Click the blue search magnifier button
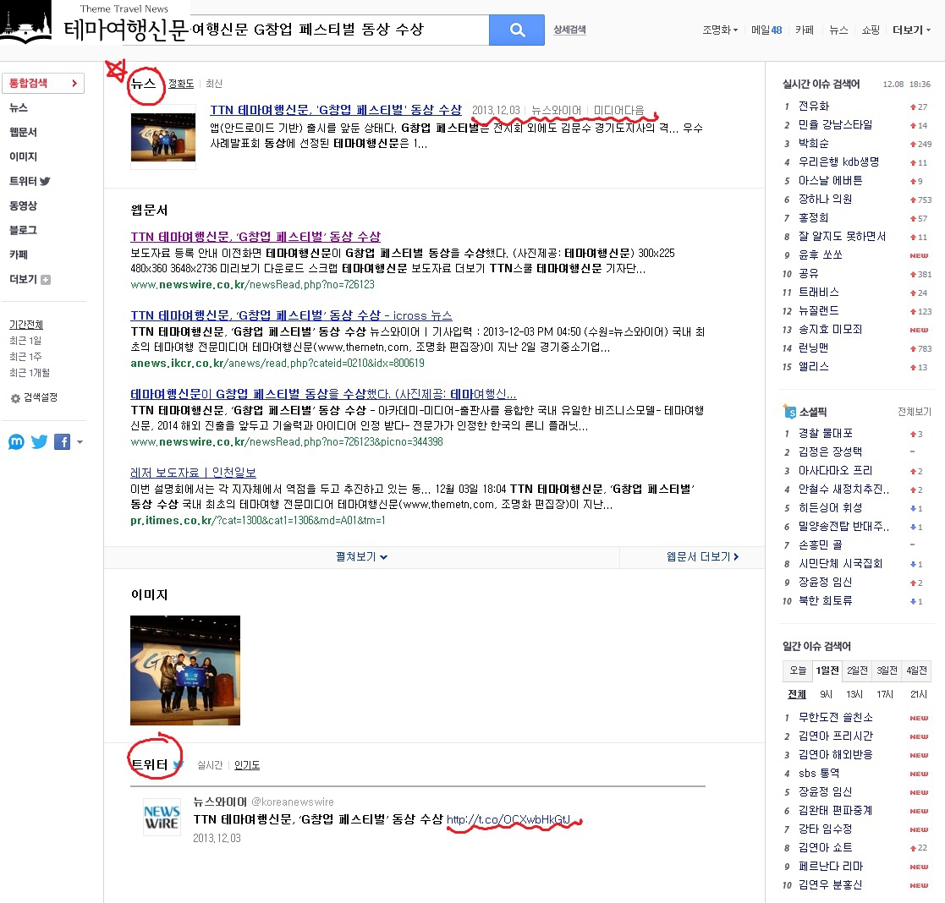Screen dimensions: 945x903 517,30
